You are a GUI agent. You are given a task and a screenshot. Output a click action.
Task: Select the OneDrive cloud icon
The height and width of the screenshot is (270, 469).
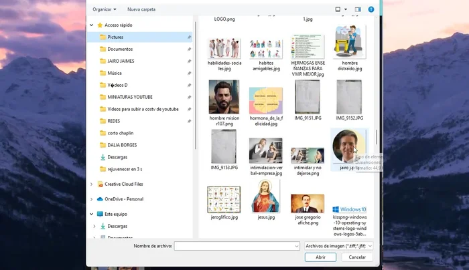pos(100,199)
